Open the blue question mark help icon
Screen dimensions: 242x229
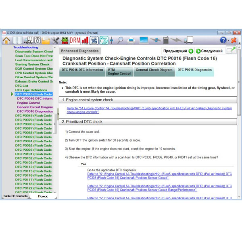[x=223, y=40]
